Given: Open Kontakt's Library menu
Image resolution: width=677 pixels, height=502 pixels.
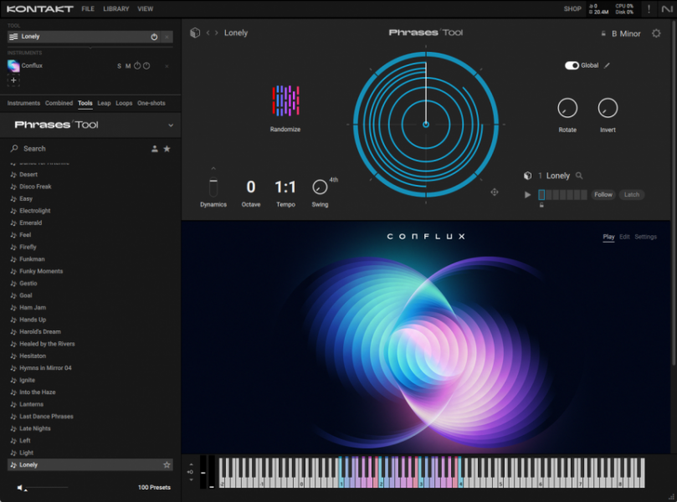Looking at the screenshot, I should pyautogui.click(x=115, y=9).
